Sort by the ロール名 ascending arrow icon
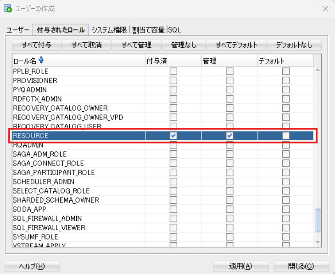The width and height of the screenshot is (335, 274). [41, 60]
